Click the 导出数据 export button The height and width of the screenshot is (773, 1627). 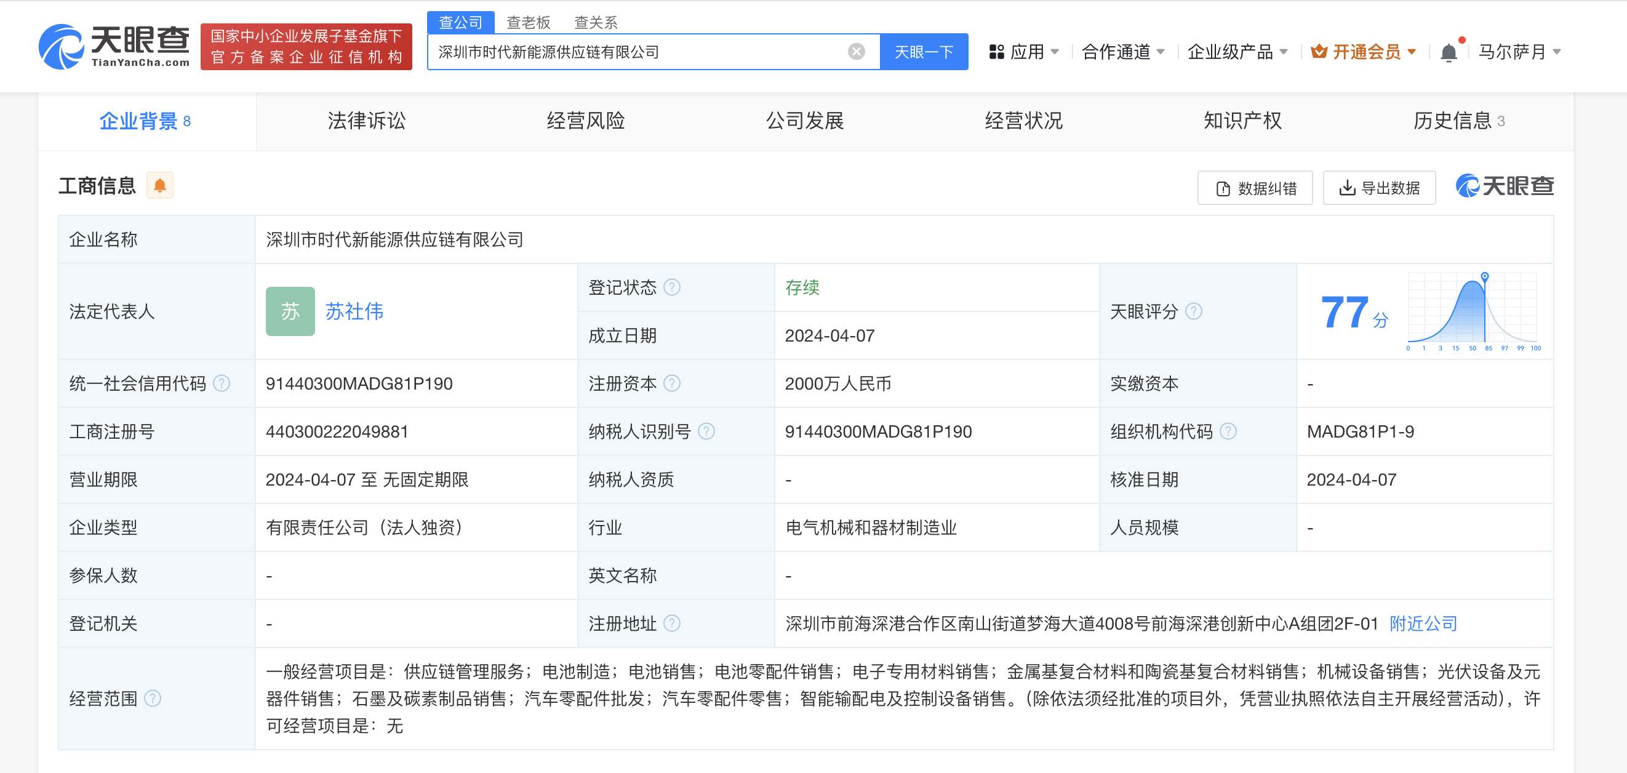1380,188
